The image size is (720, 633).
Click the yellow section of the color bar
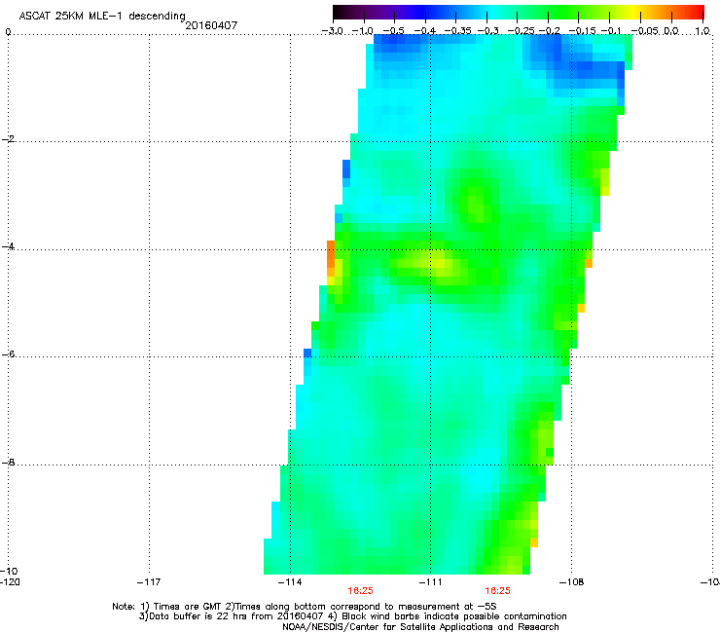tap(634, 12)
